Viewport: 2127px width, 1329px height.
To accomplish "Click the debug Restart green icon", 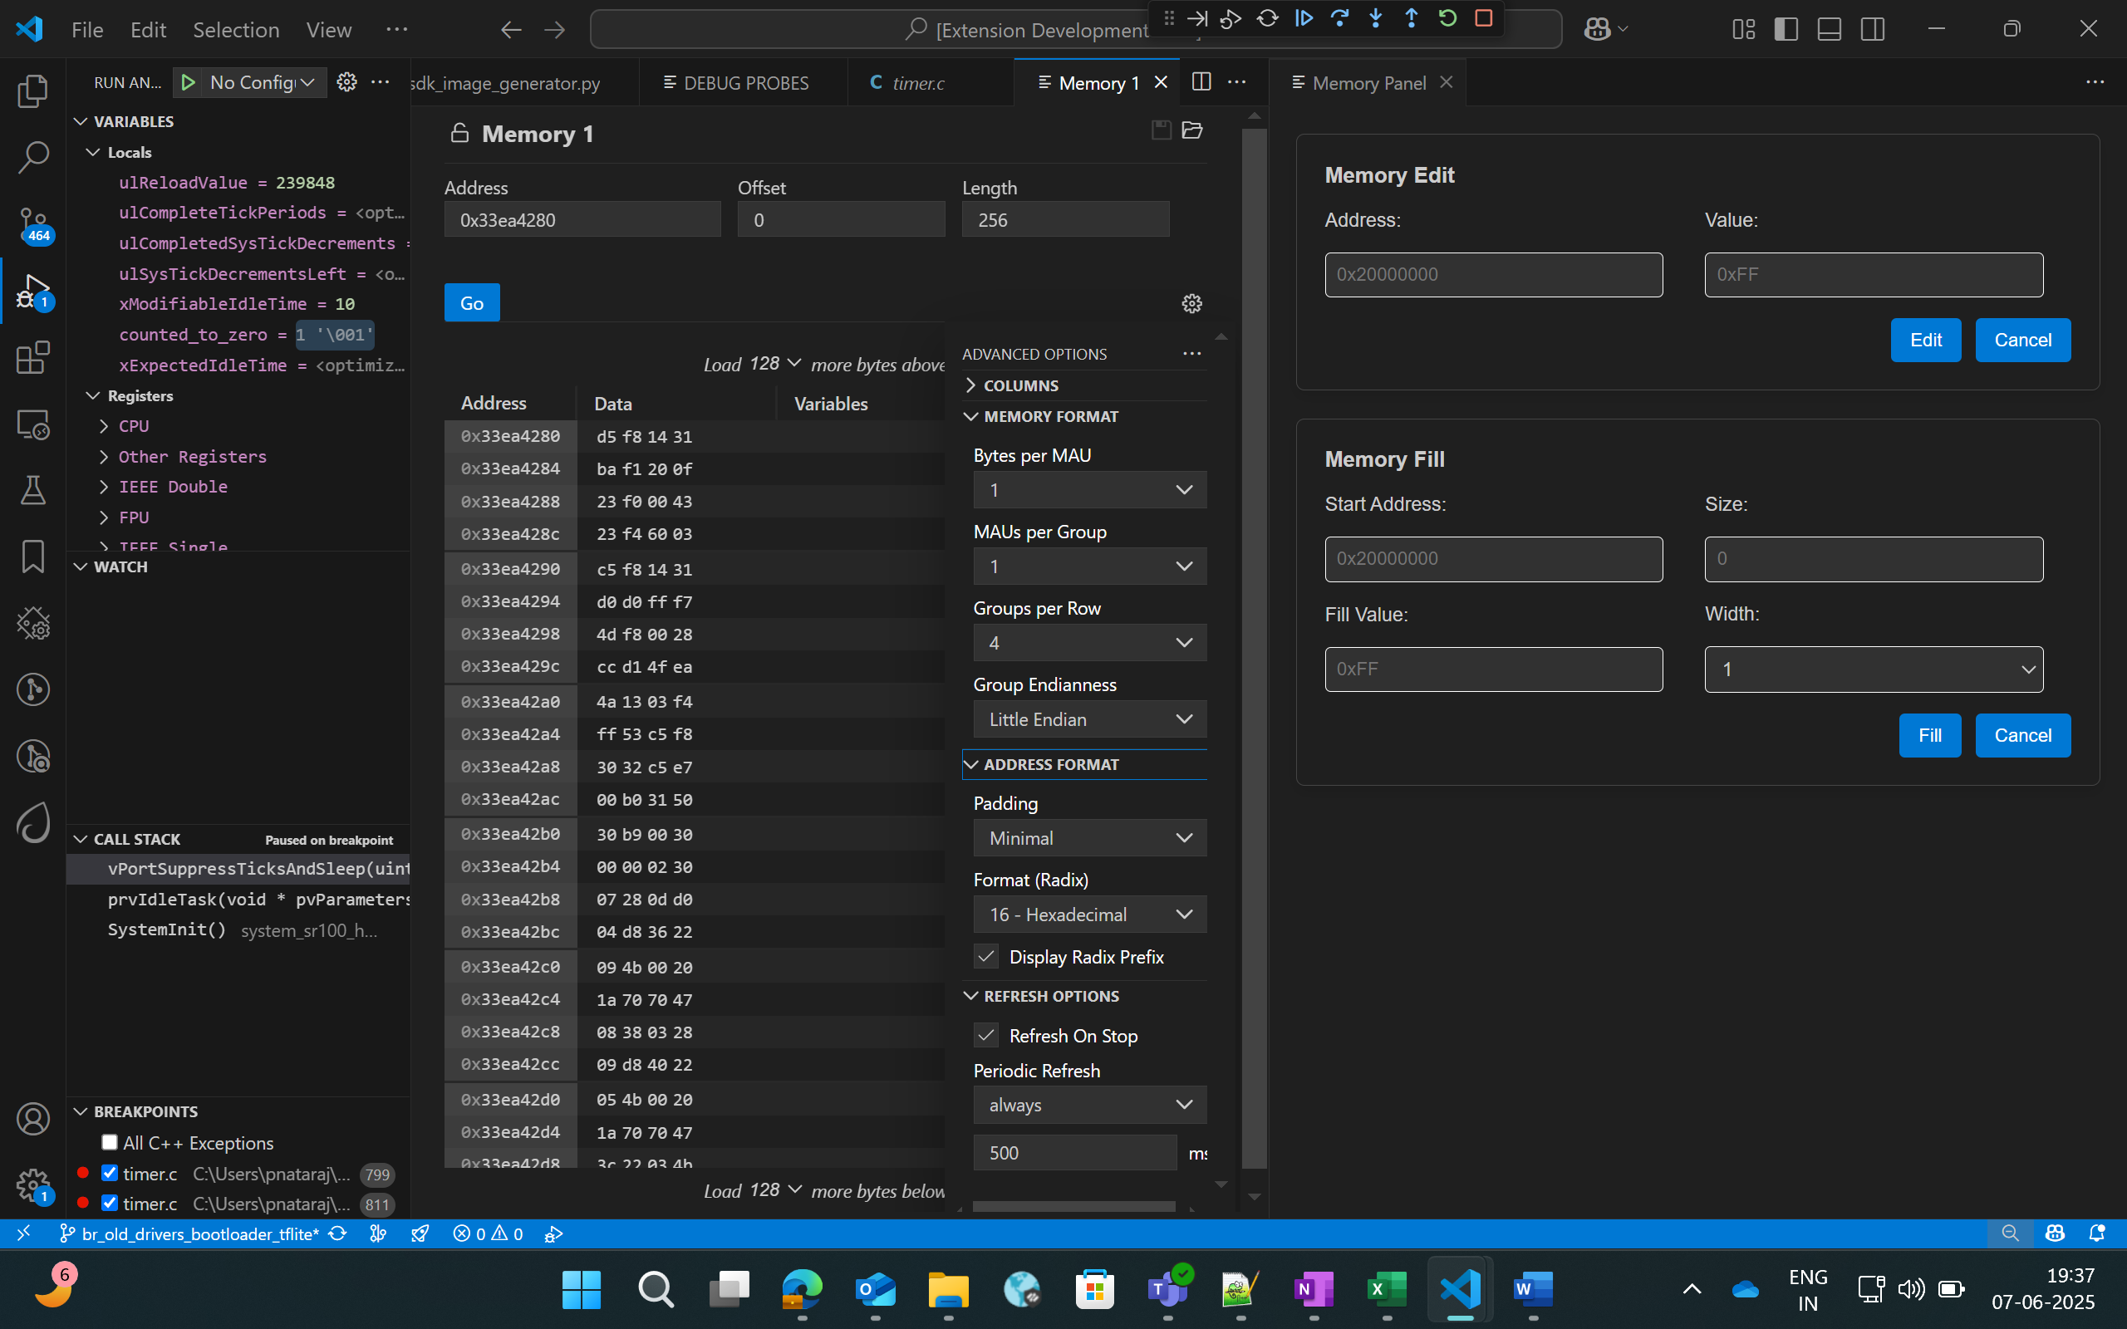I will (x=1447, y=18).
